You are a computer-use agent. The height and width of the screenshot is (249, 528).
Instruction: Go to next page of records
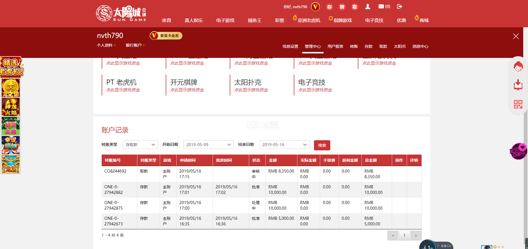pos(416,236)
